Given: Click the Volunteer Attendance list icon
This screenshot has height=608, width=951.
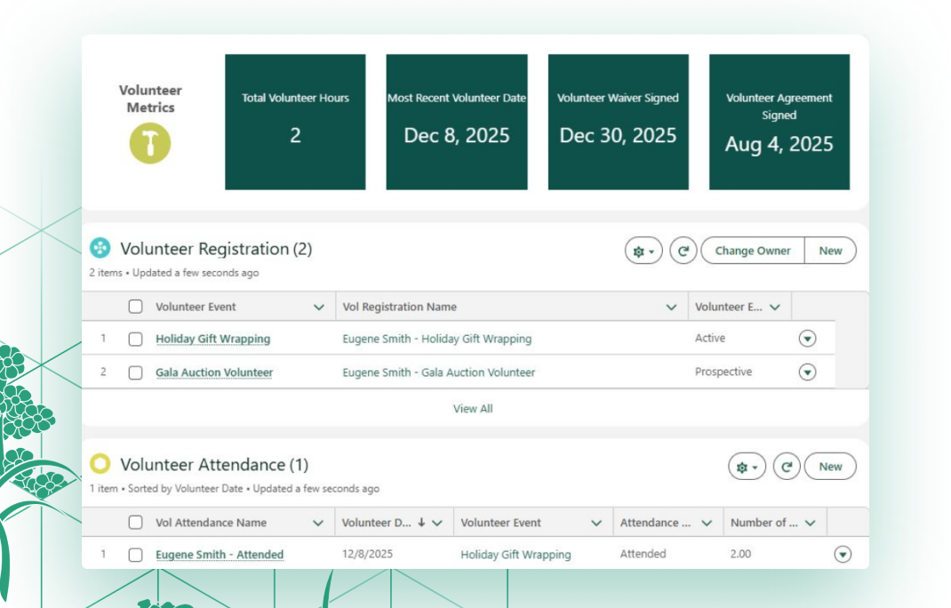Looking at the screenshot, I should pos(100,464).
